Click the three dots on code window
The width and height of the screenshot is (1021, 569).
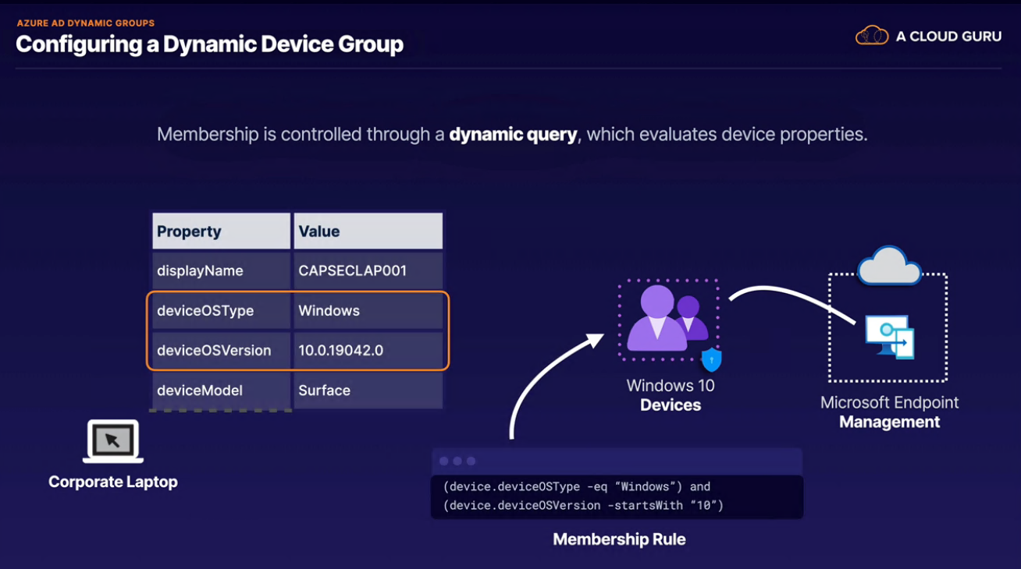(x=457, y=461)
